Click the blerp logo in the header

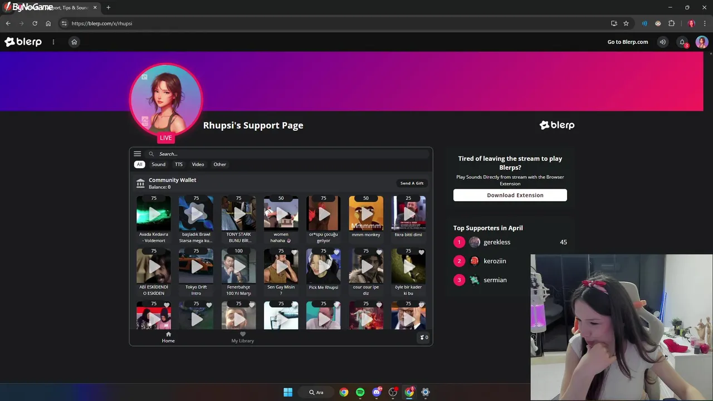pos(23,42)
